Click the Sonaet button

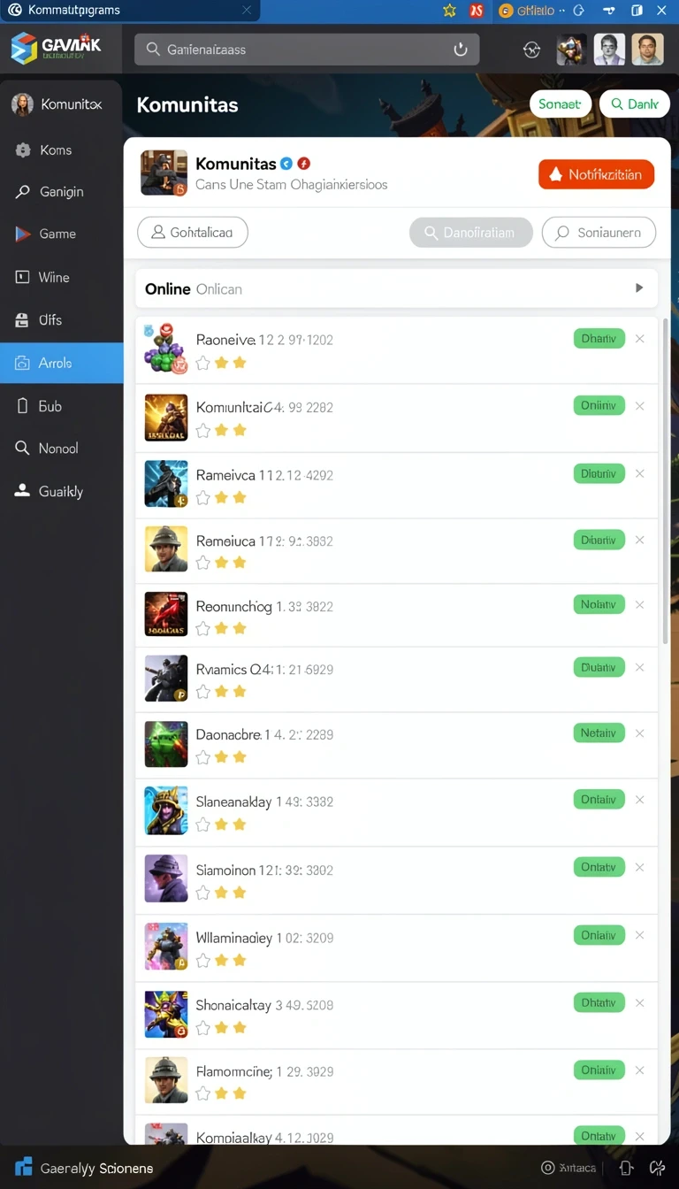[560, 104]
